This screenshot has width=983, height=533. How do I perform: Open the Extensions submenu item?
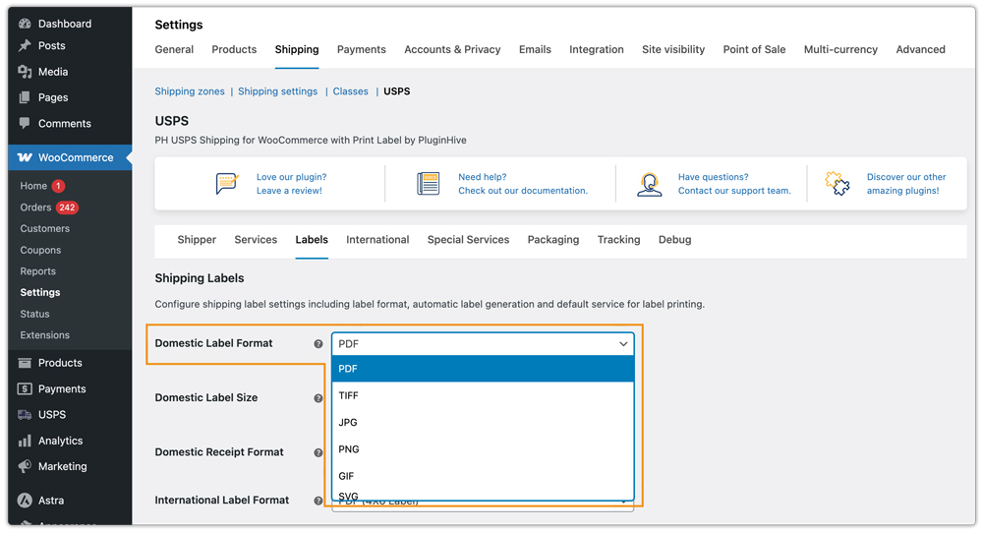[x=44, y=335]
